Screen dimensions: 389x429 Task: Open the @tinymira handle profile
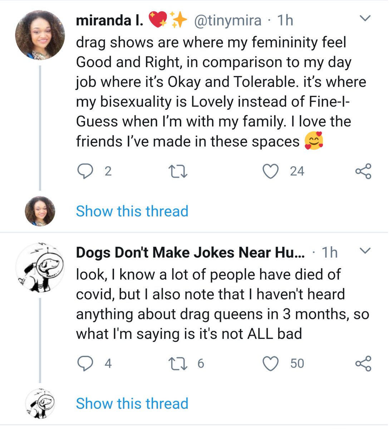(x=227, y=20)
